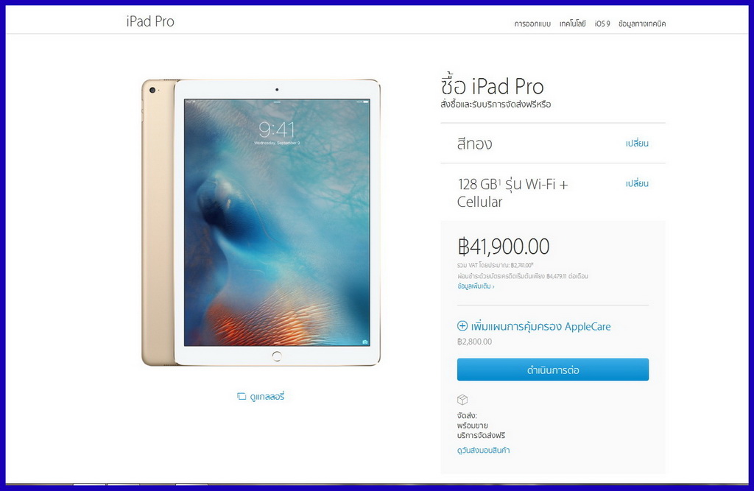This screenshot has height=491, width=754.
Task: Change the 128 GB model via เปลี่ยน
Action: [x=637, y=183]
